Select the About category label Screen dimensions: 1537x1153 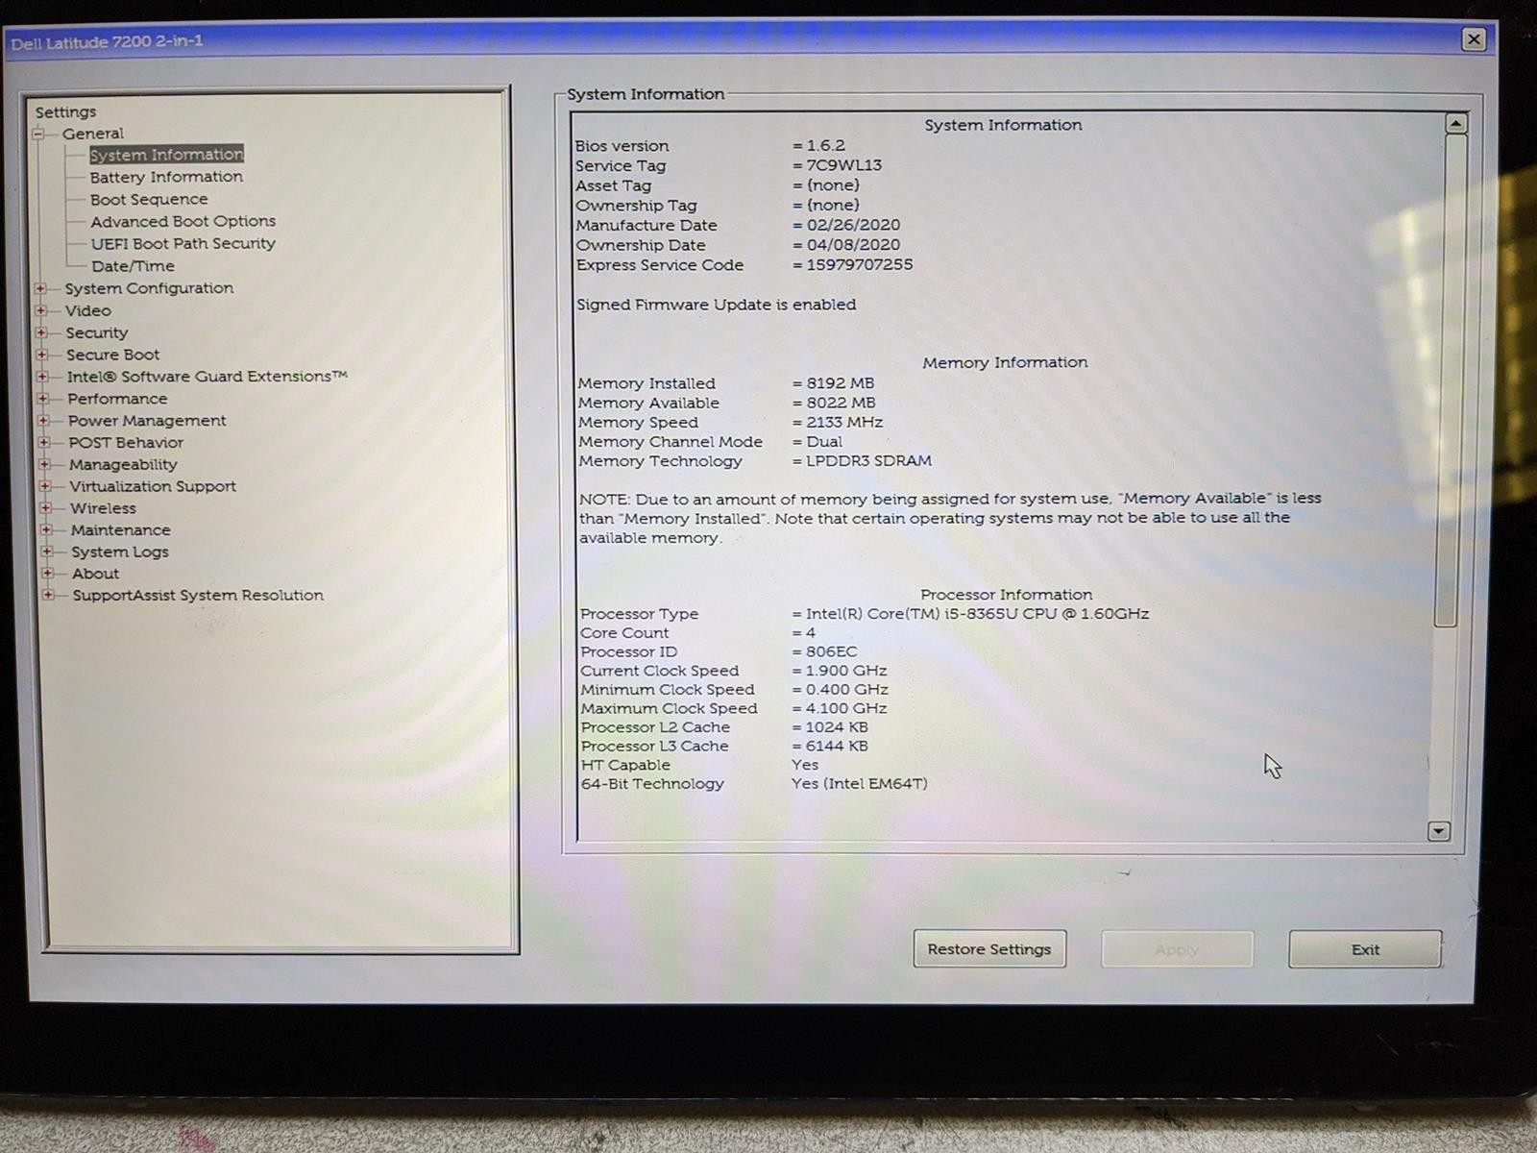tap(95, 574)
